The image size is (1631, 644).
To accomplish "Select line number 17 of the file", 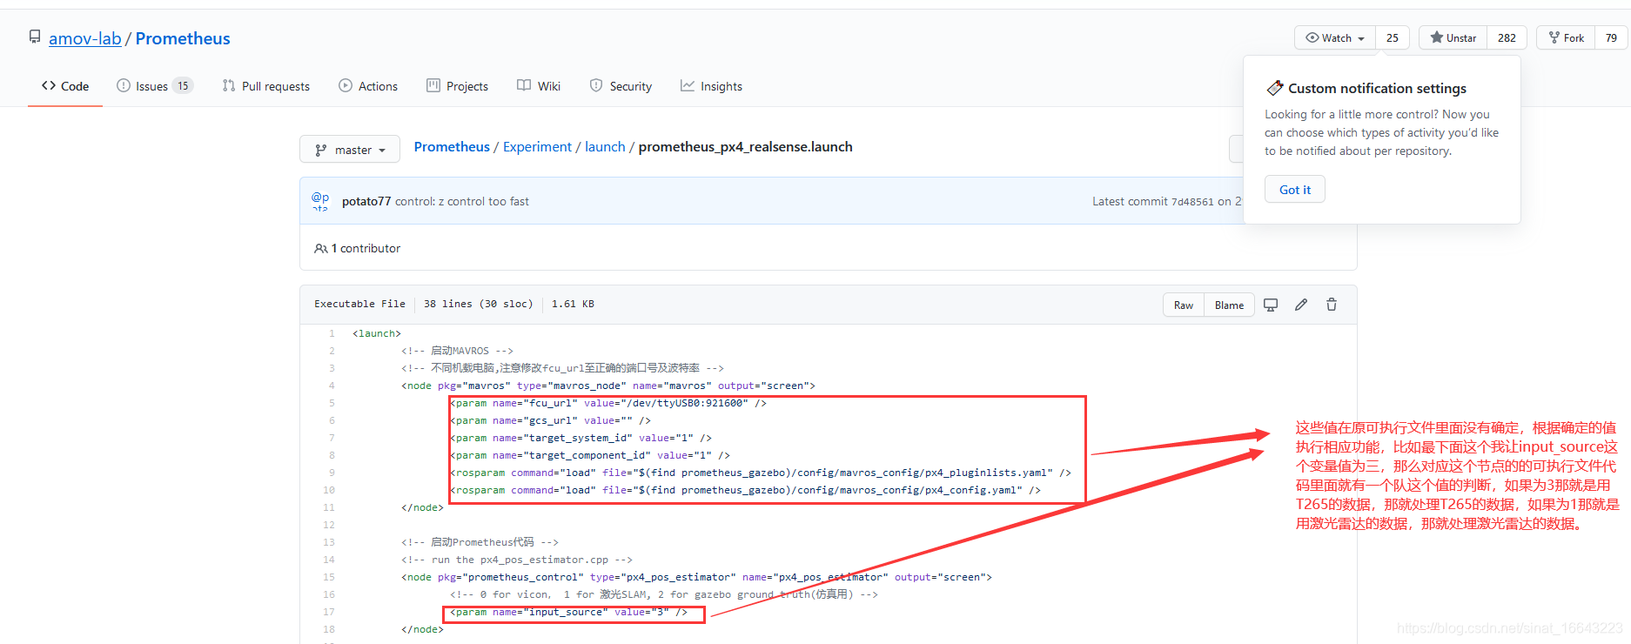I will (x=329, y=612).
